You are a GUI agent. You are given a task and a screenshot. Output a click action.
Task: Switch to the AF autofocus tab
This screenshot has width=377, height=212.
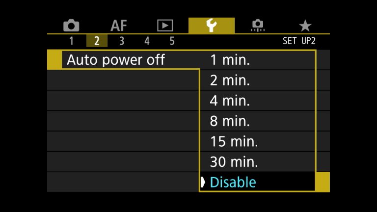pos(118,26)
